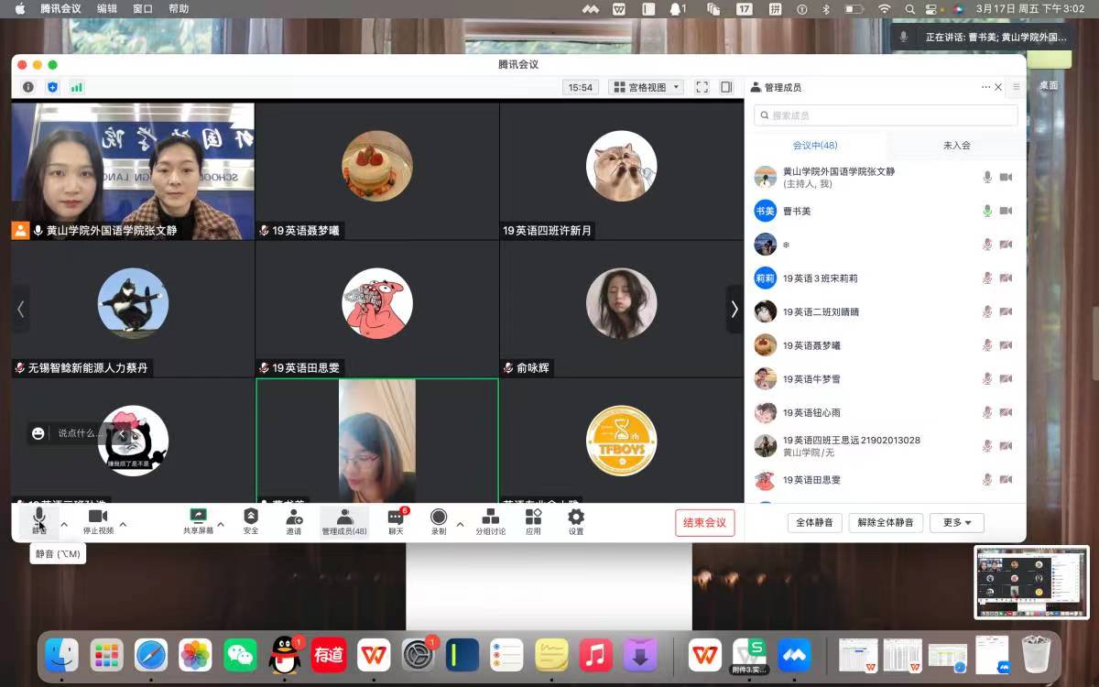Expand the More (更多) dropdown in members panel

[x=957, y=522]
